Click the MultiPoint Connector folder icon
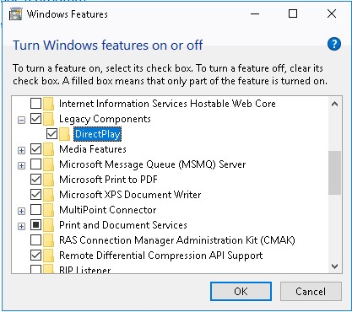352x312 pixels. (49, 210)
